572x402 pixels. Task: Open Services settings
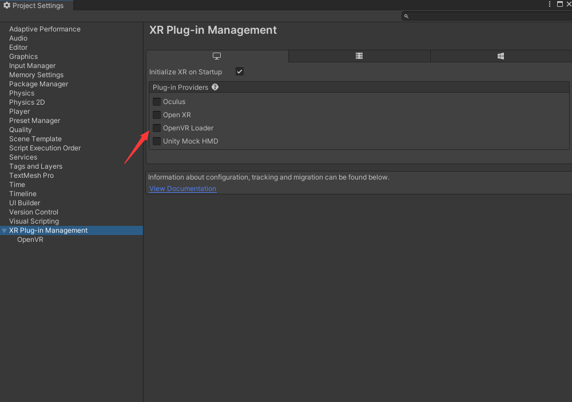coord(23,157)
